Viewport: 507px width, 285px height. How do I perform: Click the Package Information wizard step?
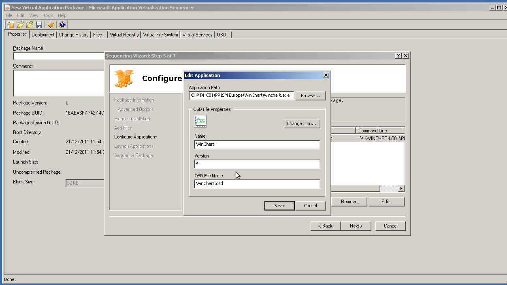pos(134,100)
